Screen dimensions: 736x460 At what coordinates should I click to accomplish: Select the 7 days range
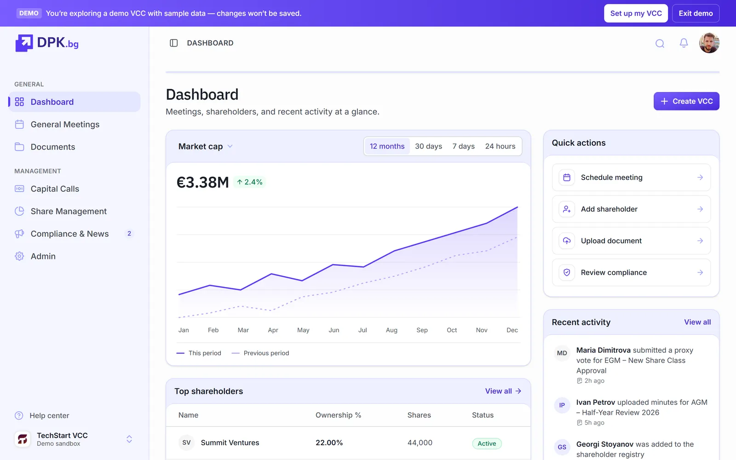(463, 146)
